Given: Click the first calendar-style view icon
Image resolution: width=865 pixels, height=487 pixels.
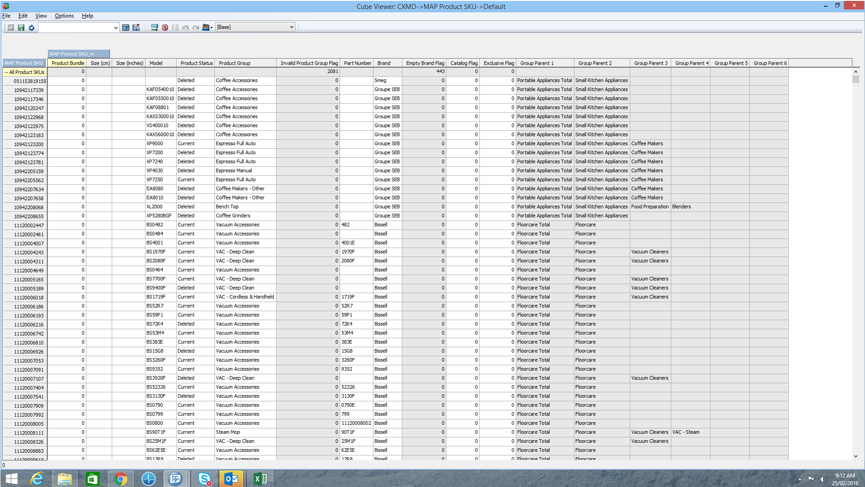Looking at the screenshot, I should click(126, 28).
